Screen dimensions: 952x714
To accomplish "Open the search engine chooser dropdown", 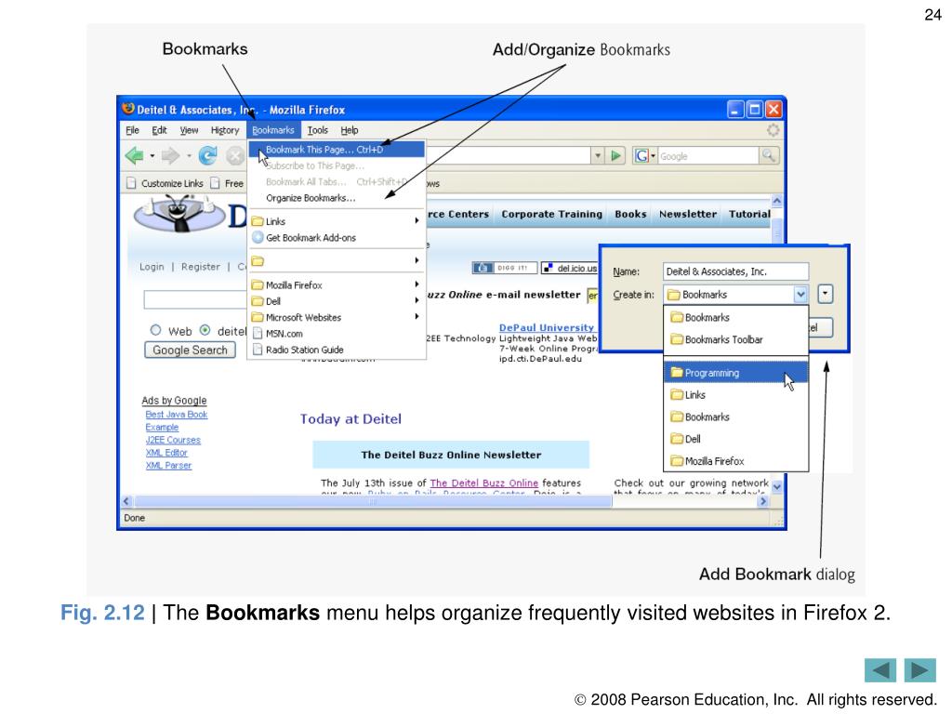I will click(654, 156).
